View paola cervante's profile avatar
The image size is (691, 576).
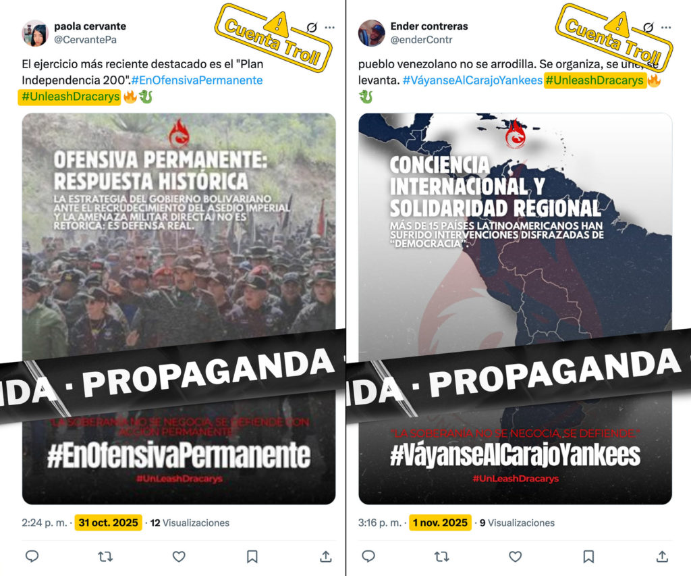[x=35, y=33]
